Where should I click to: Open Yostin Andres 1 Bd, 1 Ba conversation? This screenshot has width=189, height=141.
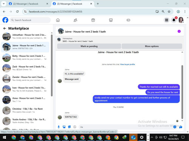point(25,121)
